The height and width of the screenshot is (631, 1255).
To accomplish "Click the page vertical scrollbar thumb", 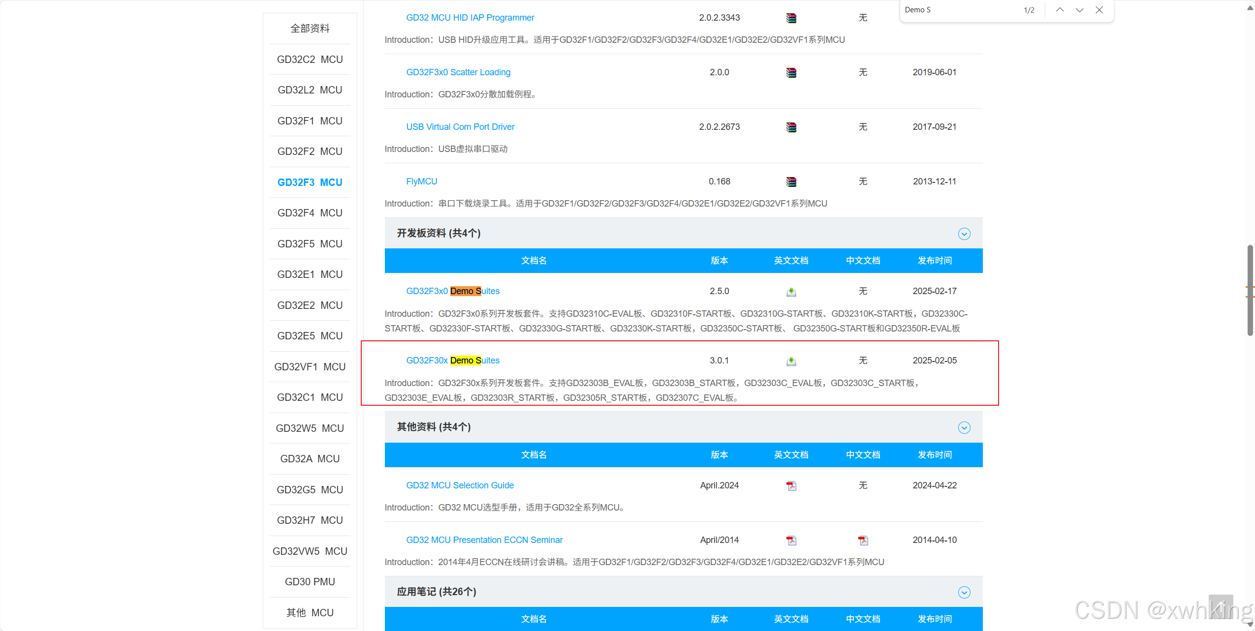I will [x=1250, y=290].
